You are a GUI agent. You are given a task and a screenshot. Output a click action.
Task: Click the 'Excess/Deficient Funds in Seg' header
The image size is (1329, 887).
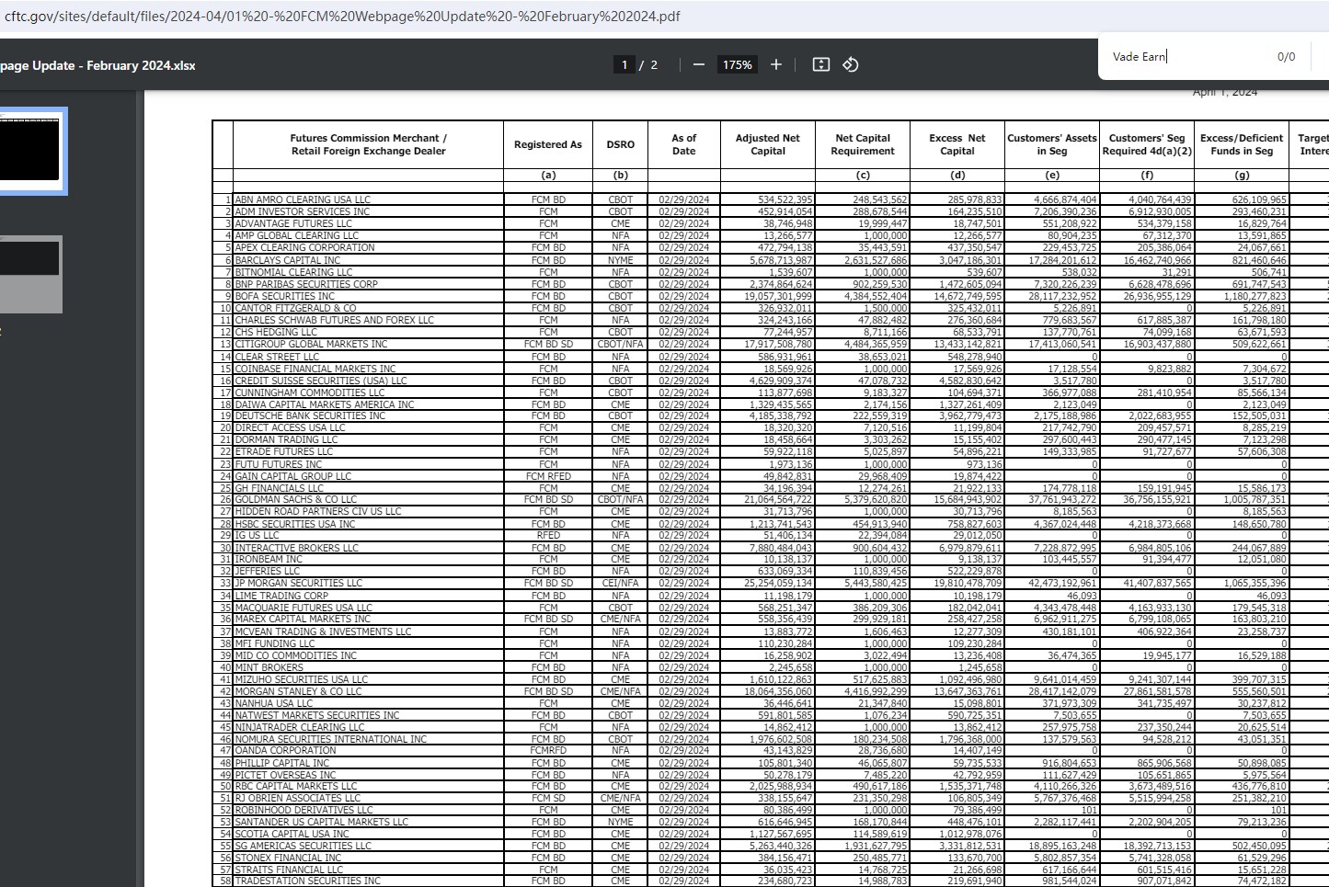[1242, 144]
